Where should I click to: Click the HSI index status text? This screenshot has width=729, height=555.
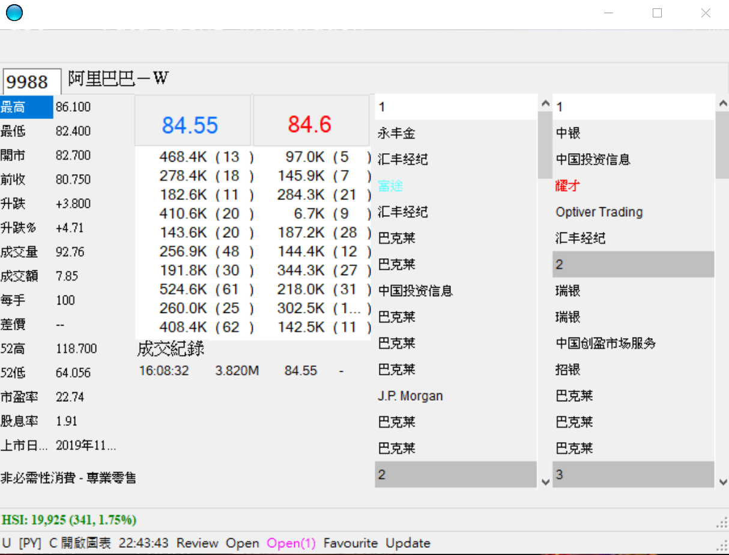point(69,520)
